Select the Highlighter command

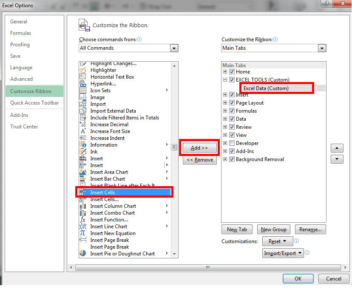(x=83, y=70)
